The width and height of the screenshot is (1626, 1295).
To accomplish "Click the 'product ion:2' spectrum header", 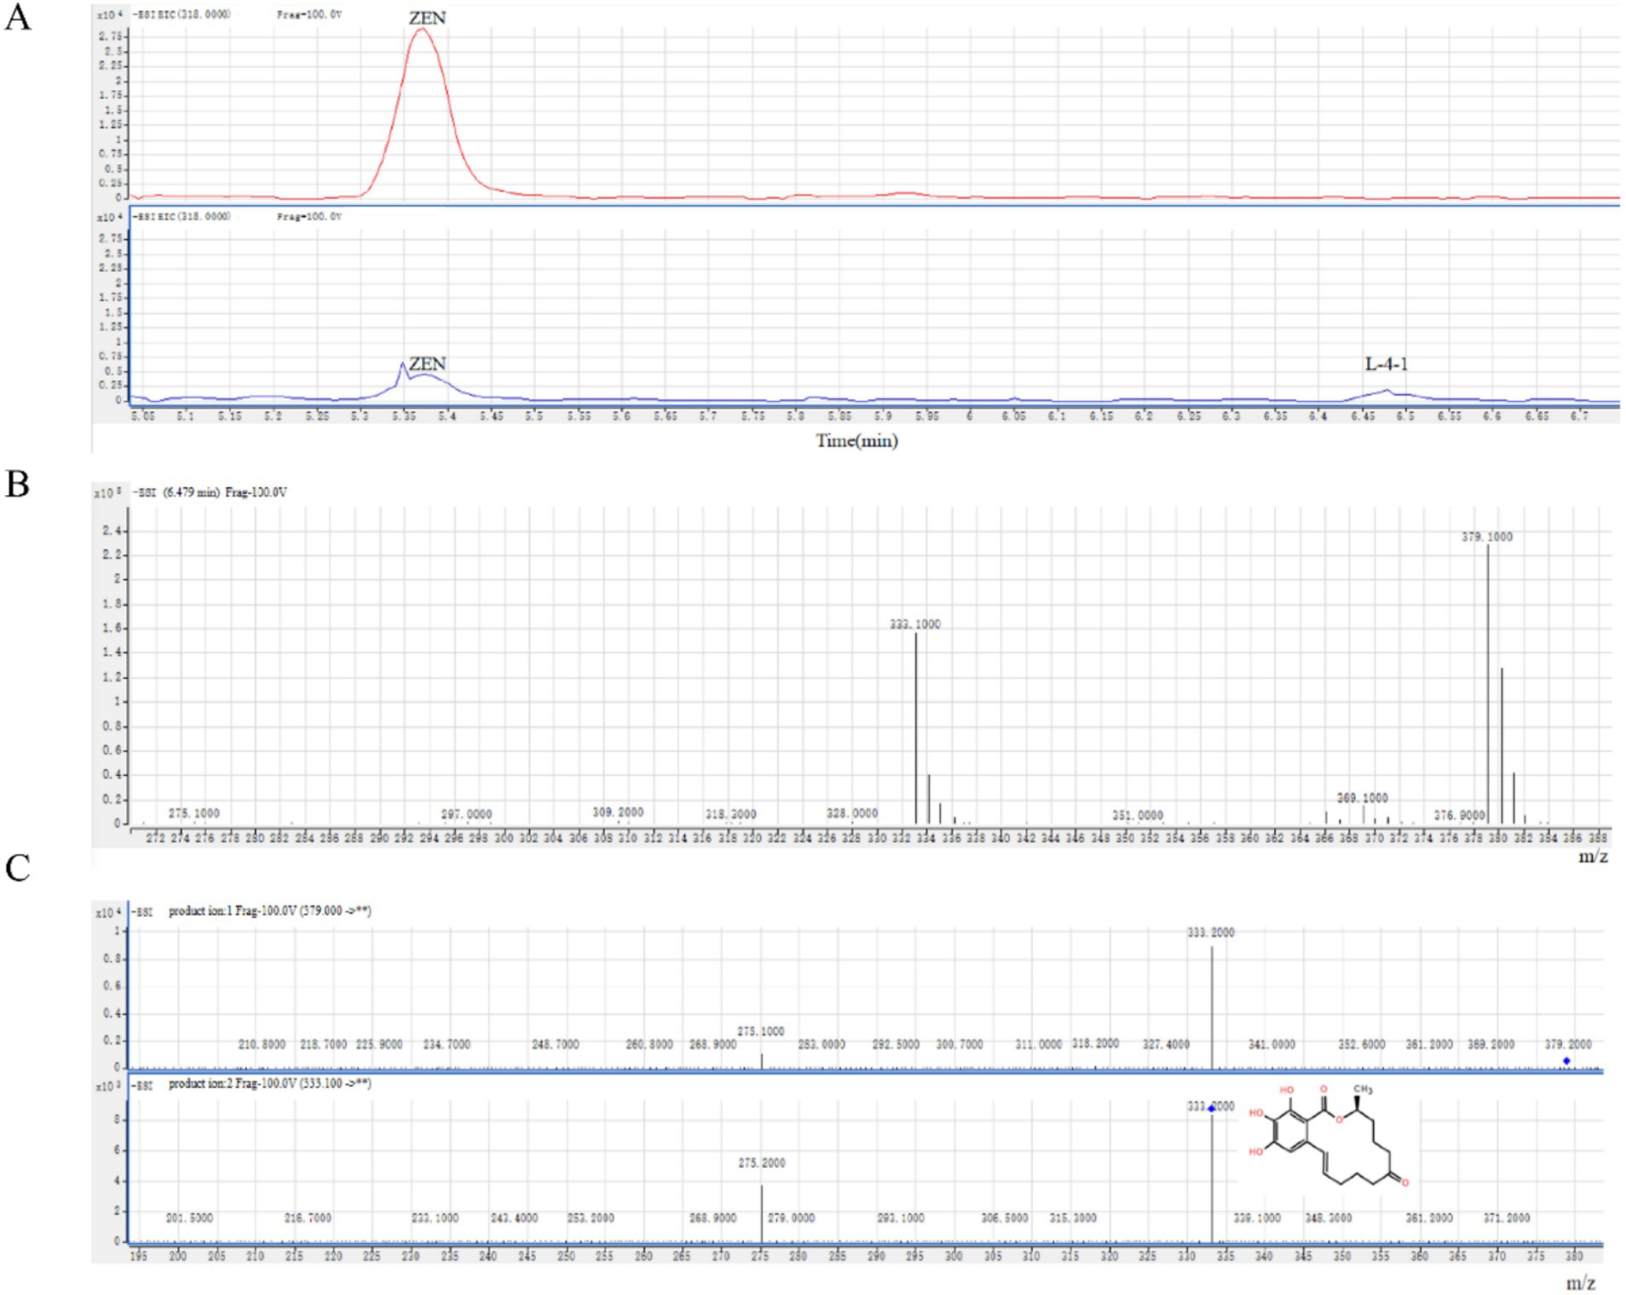I will [270, 1084].
